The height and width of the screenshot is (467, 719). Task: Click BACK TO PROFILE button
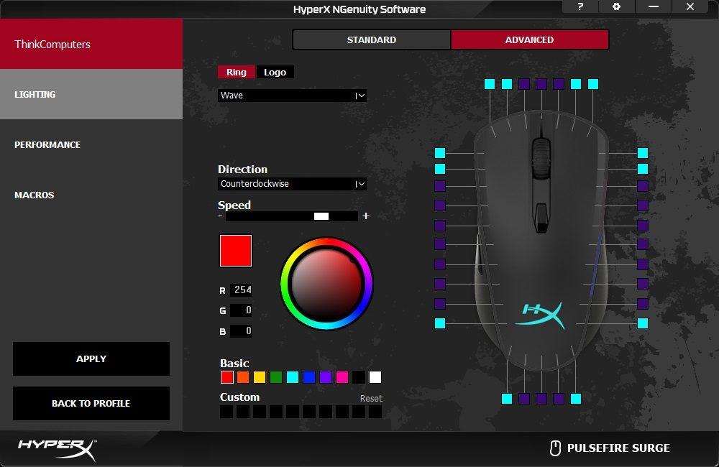[91, 403]
